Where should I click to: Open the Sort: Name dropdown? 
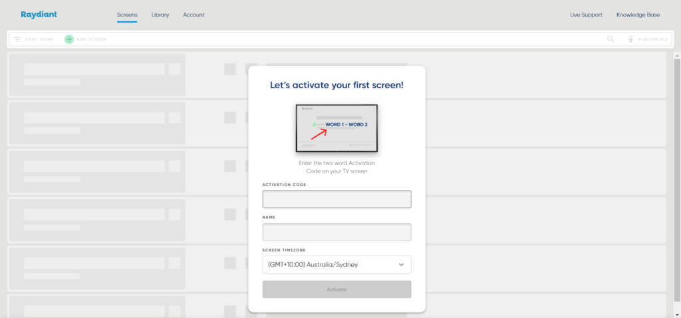[39, 39]
